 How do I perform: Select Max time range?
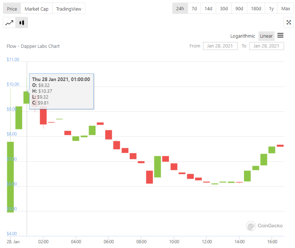click(286, 8)
